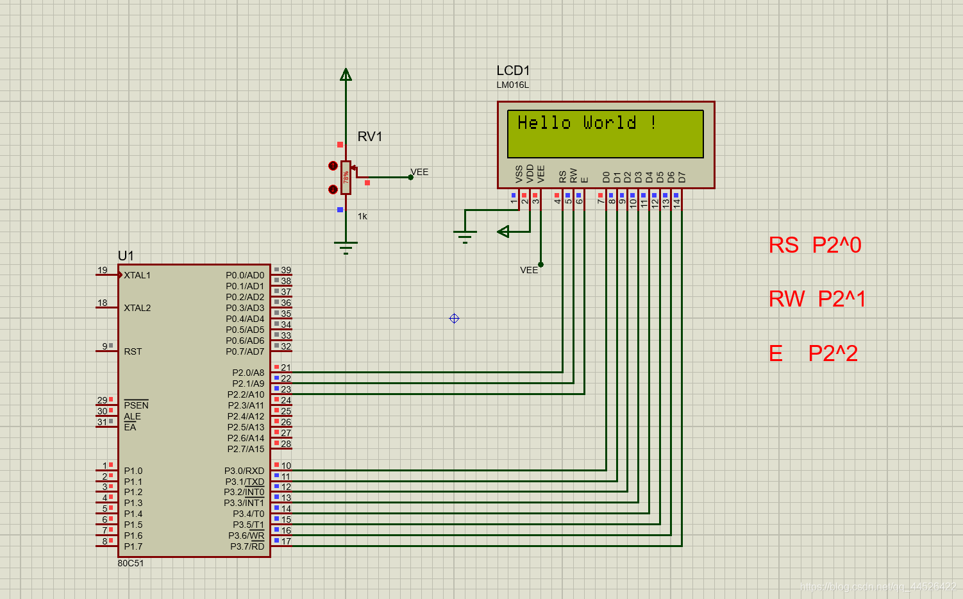Image resolution: width=963 pixels, height=599 pixels.
Task: Click the RST pin on U1
Action: point(133,351)
